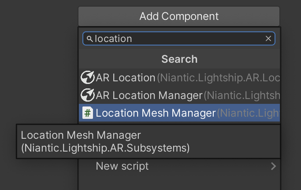
Task: Clear the search text with the X icon
Action: click(268, 38)
